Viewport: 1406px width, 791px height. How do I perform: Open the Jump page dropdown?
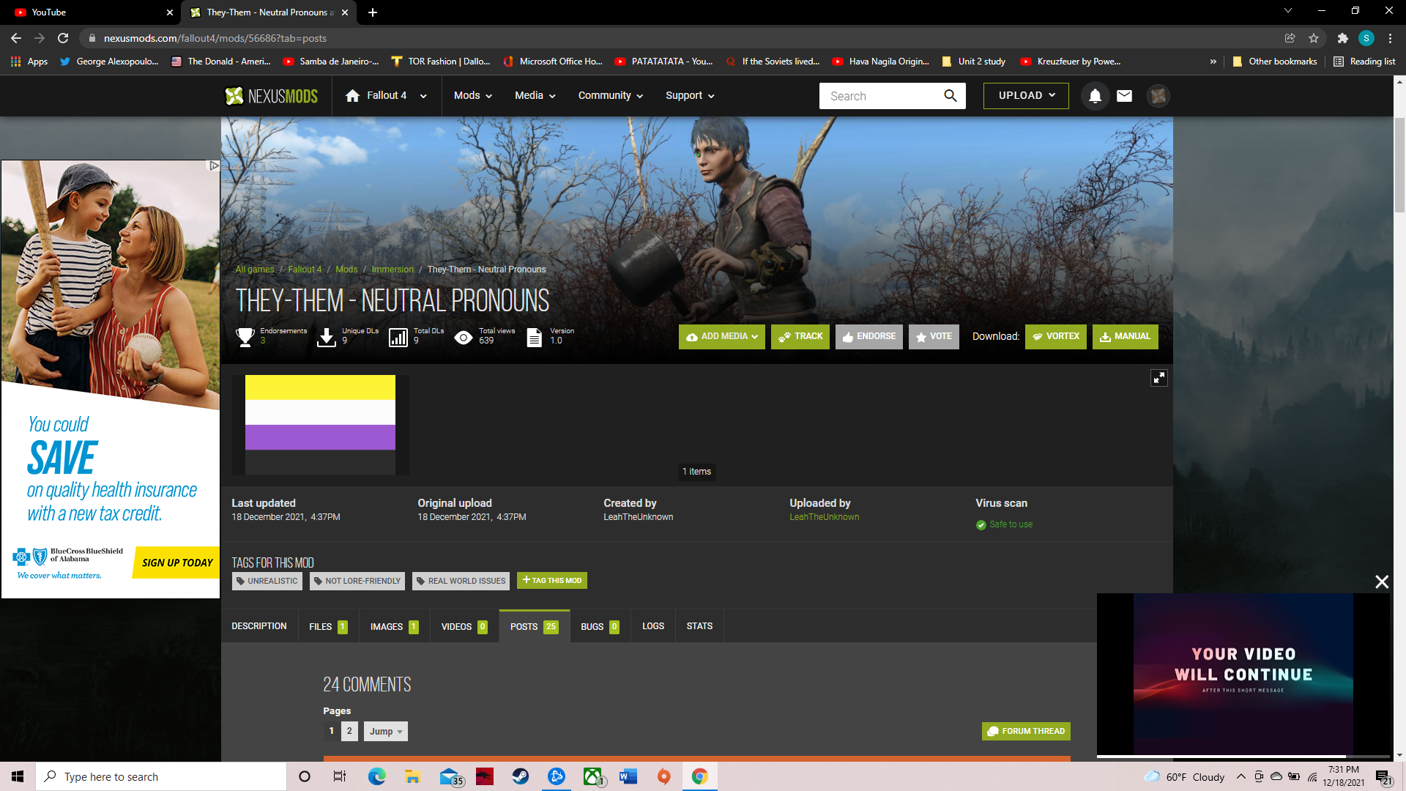(x=386, y=732)
